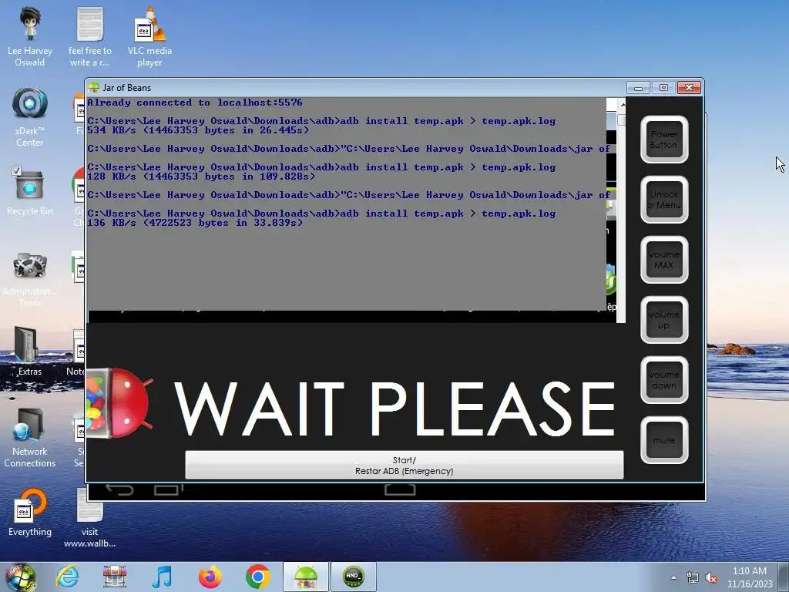The image size is (789, 592).
Task: Click 'Already connected to localhost:5576' text
Action: tap(195, 103)
